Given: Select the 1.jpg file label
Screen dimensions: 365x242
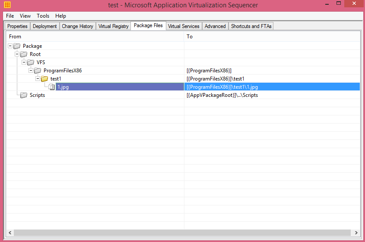Looking at the screenshot, I should click(x=63, y=87).
